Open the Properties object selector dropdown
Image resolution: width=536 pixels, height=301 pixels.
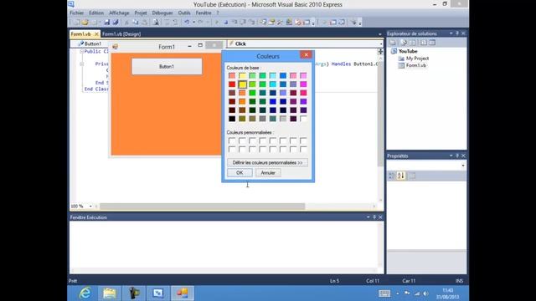463,166
